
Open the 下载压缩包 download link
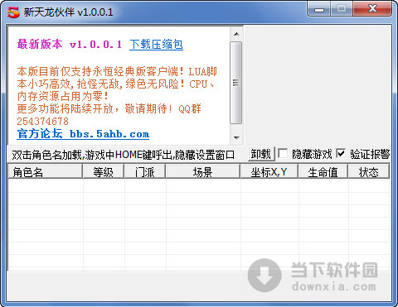(156, 45)
